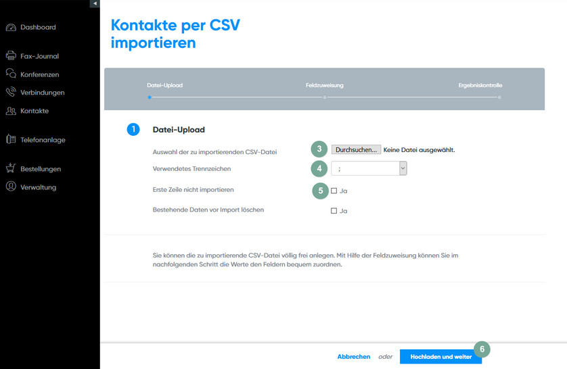Click the Verwaltung user icon

coord(11,187)
